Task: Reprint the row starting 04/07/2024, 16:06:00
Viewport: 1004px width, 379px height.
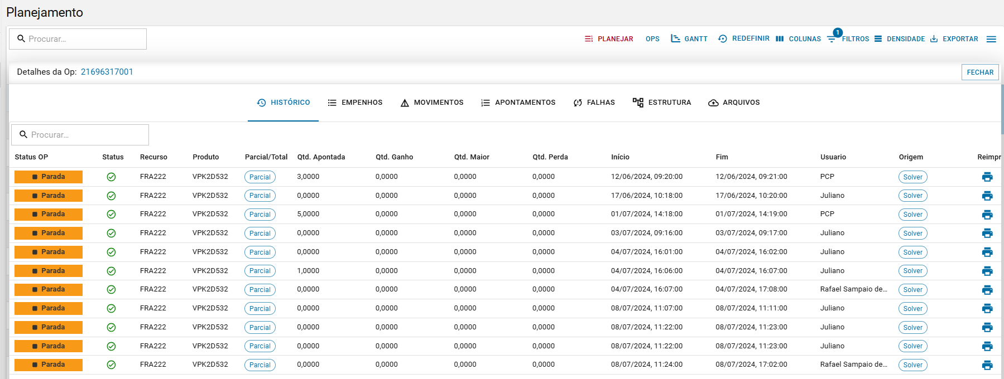Action: 987,271
